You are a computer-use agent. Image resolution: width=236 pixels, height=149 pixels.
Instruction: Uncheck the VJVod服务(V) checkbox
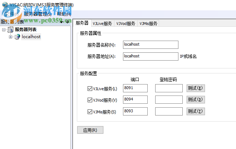click(90, 100)
